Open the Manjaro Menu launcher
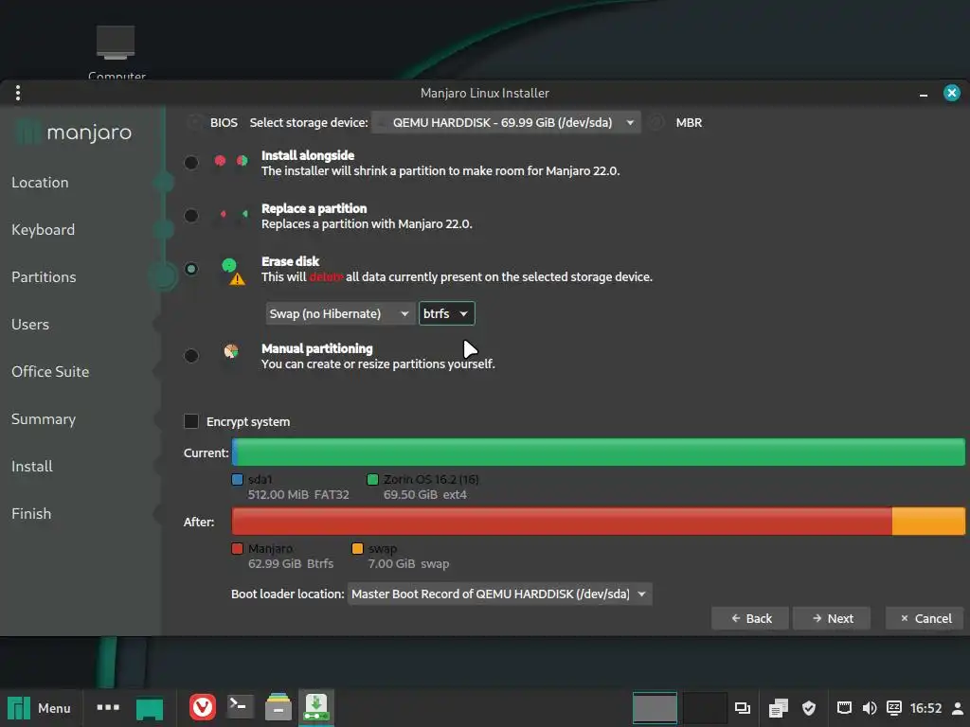This screenshot has width=970, height=727. pos(40,708)
